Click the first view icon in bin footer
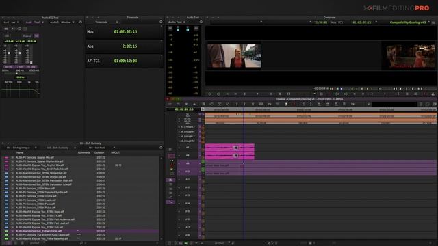Image resolution: width=438 pixels, height=246 pixels. tap(9, 243)
